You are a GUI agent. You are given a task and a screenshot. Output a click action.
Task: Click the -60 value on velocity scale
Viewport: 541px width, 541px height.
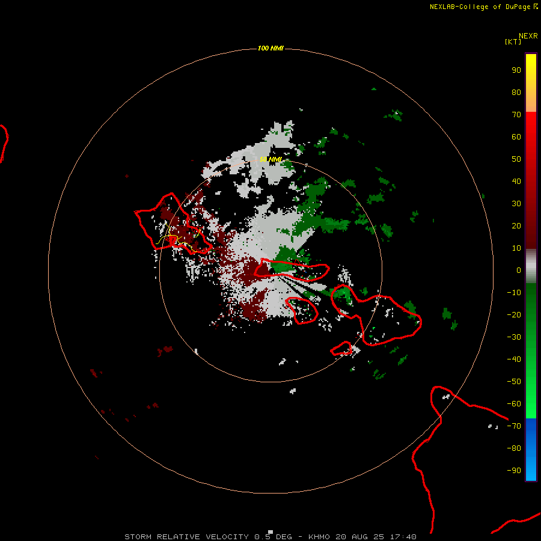point(514,404)
